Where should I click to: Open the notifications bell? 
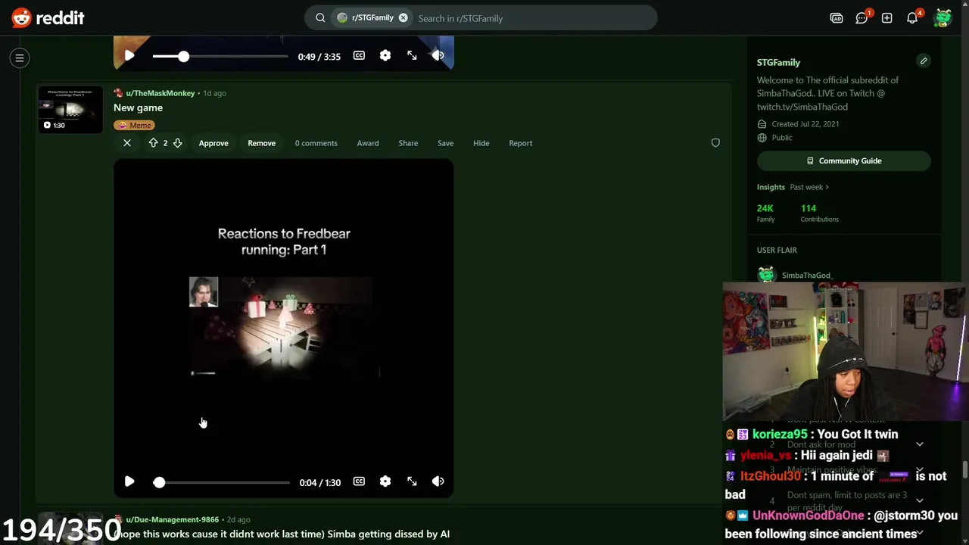[x=912, y=18]
